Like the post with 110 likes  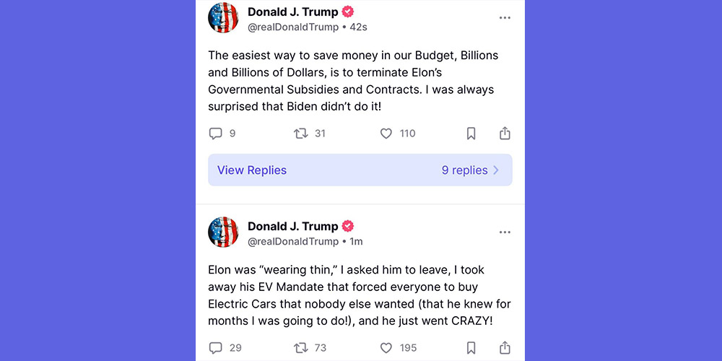pyautogui.click(x=386, y=134)
